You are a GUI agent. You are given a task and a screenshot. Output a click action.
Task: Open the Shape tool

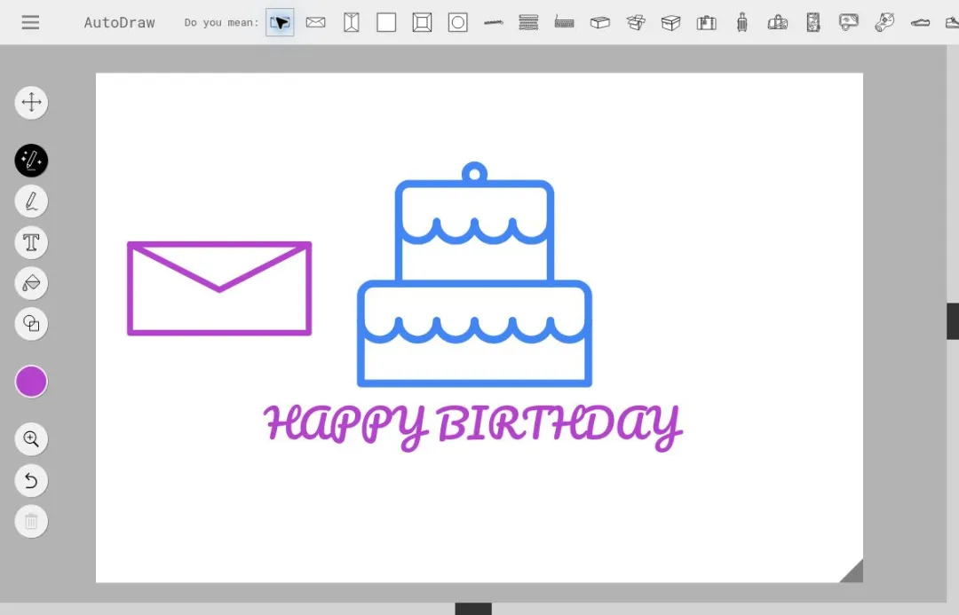click(x=31, y=323)
